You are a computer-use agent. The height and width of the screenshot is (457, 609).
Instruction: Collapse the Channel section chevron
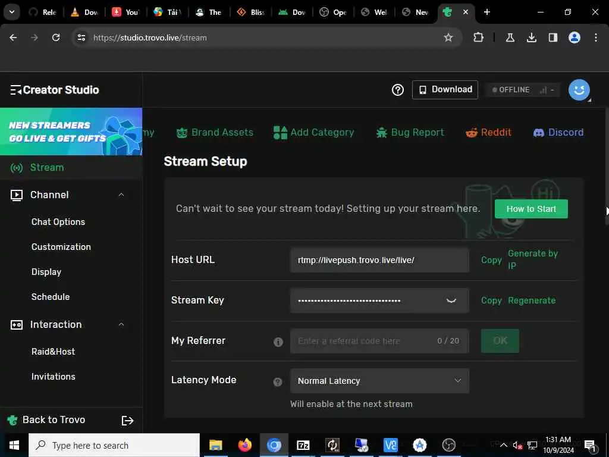point(121,195)
